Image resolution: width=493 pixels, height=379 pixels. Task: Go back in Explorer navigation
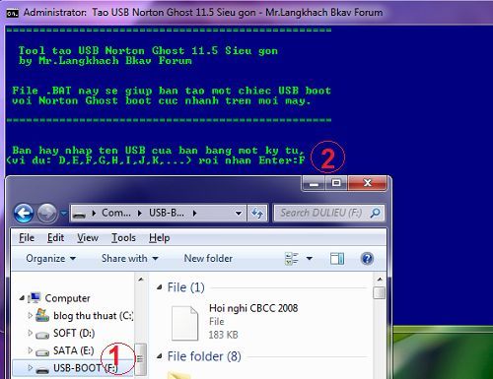click(x=24, y=214)
